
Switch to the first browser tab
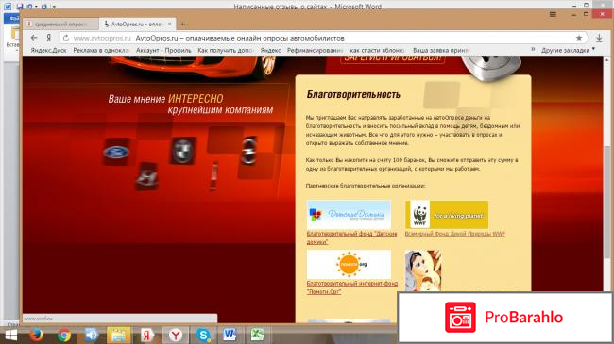pos(60,24)
